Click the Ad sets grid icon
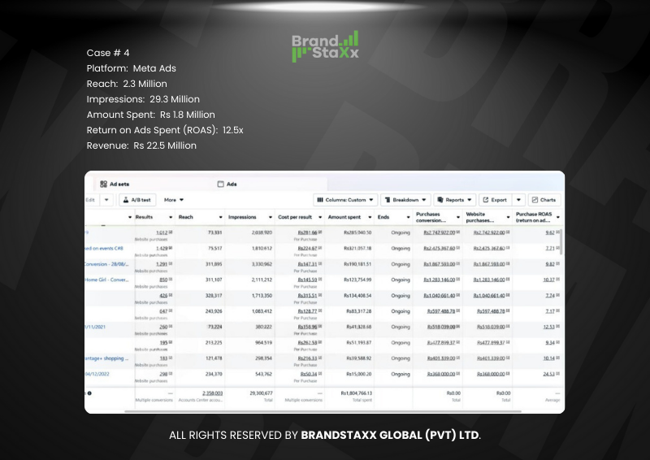The image size is (650, 460). pyautogui.click(x=103, y=184)
